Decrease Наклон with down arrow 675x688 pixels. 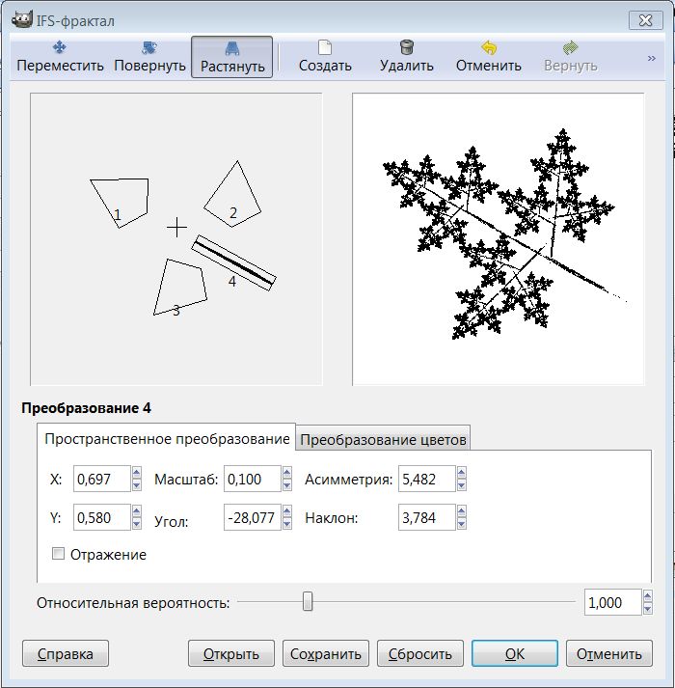pyautogui.click(x=461, y=523)
